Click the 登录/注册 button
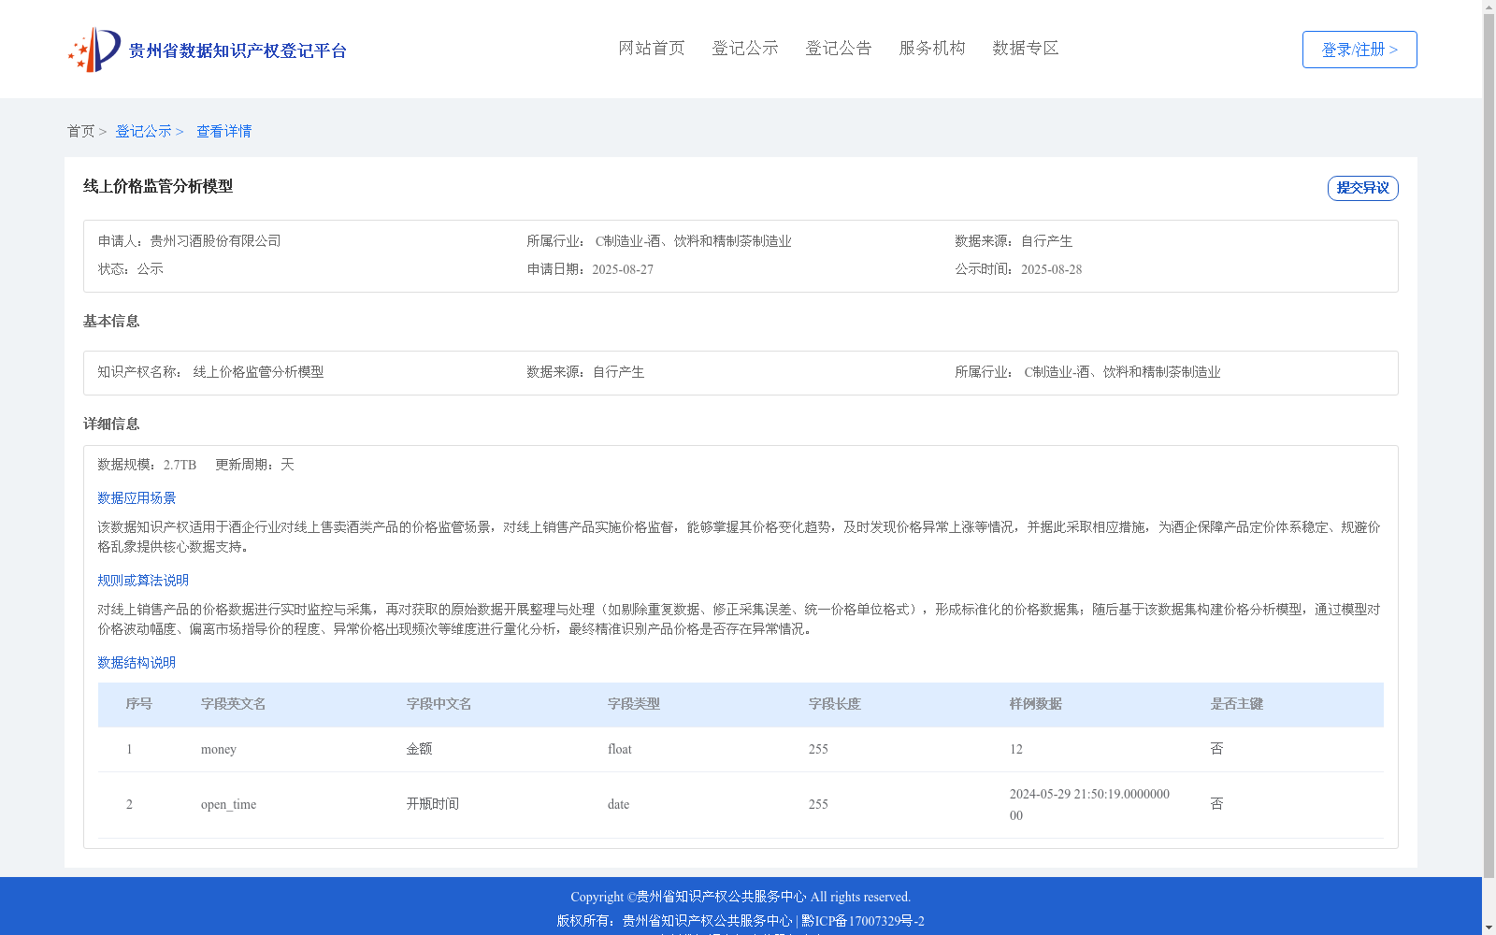The width and height of the screenshot is (1496, 935). tap(1359, 50)
